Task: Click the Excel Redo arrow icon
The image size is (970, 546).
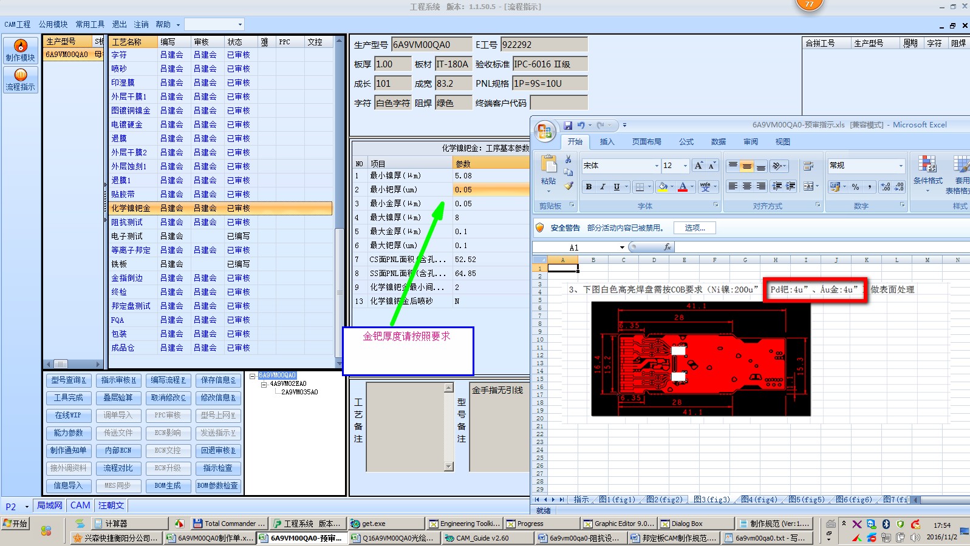Action: 601,125
